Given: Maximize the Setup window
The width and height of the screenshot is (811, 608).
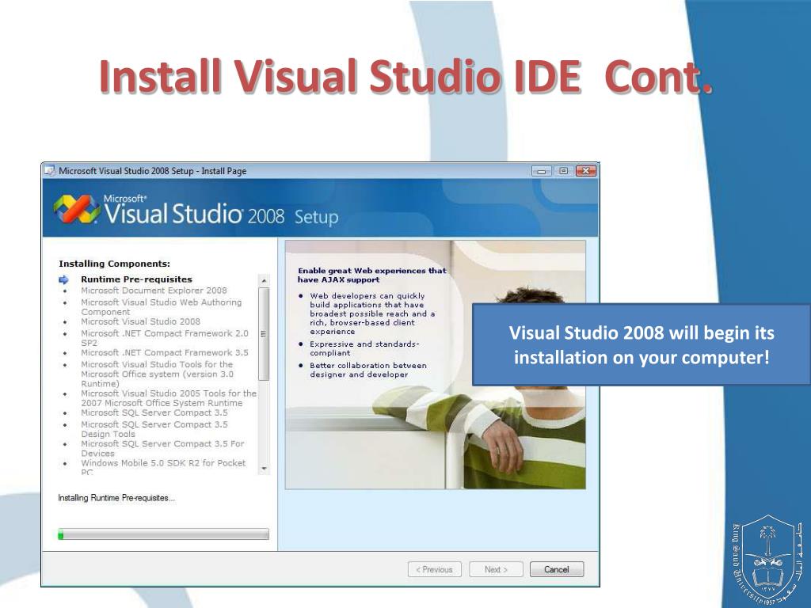Looking at the screenshot, I should (x=563, y=171).
